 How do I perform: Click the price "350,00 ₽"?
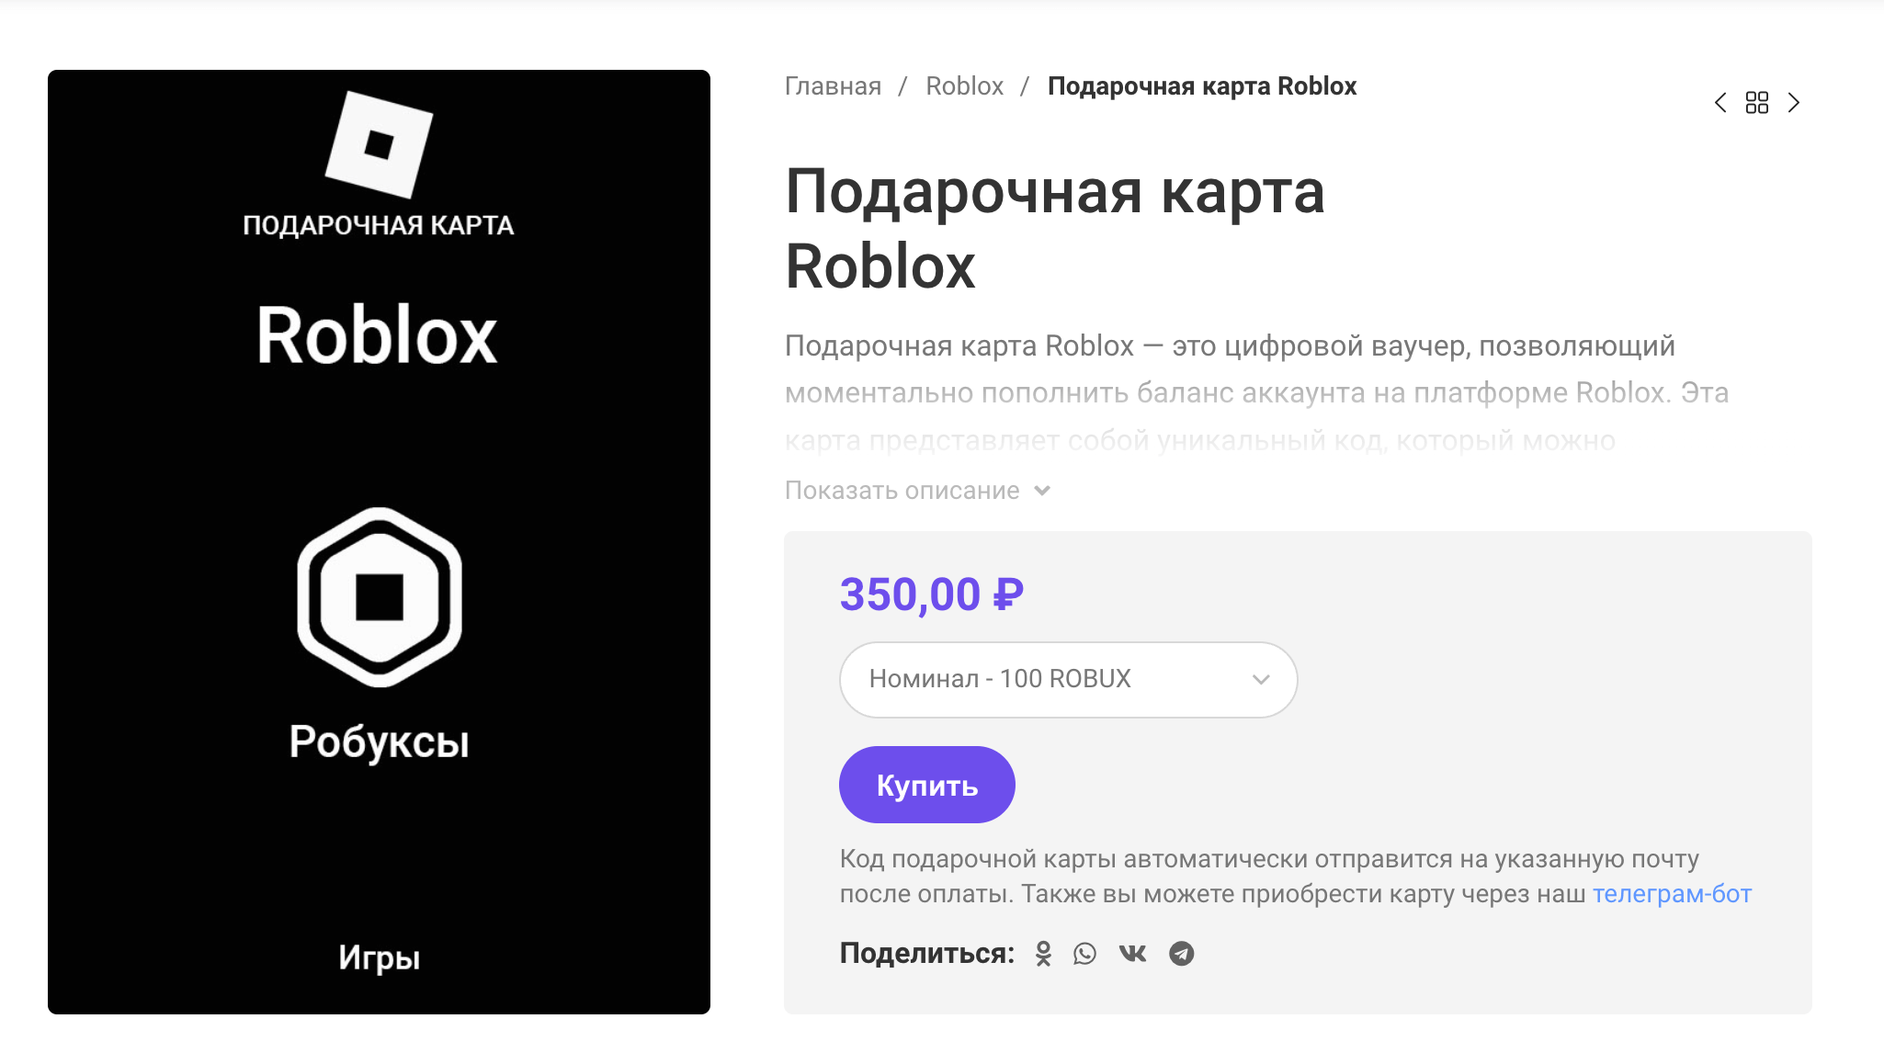(931, 594)
